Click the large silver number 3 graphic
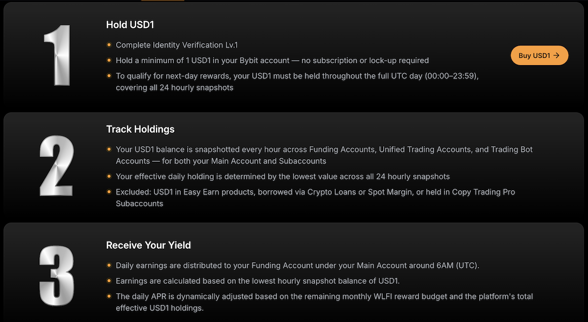This screenshot has height=322, width=588. [57, 277]
